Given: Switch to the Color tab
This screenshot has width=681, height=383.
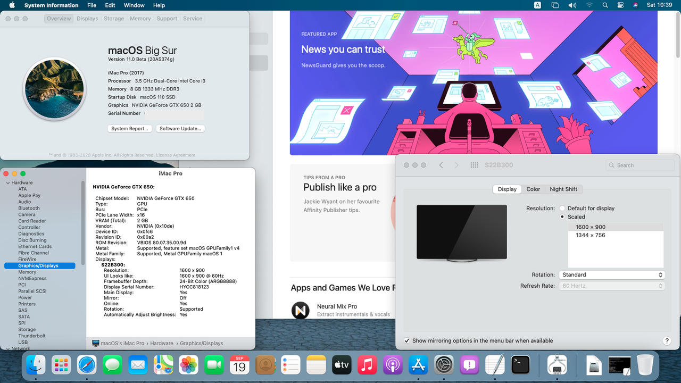Looking at the screenshot, I should [x=533, y=189].
